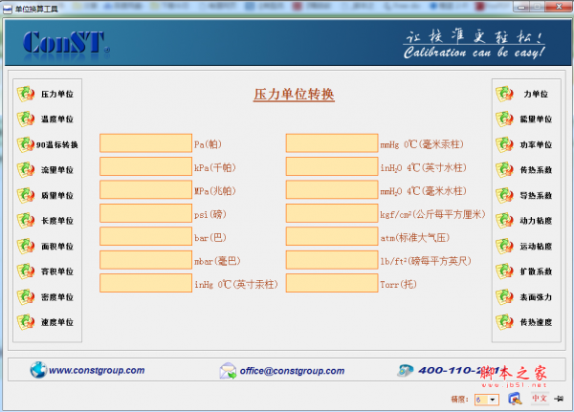Open the 压力单位 pressure unit converter
Screen dimensions: 574x412
pos(45,94)
